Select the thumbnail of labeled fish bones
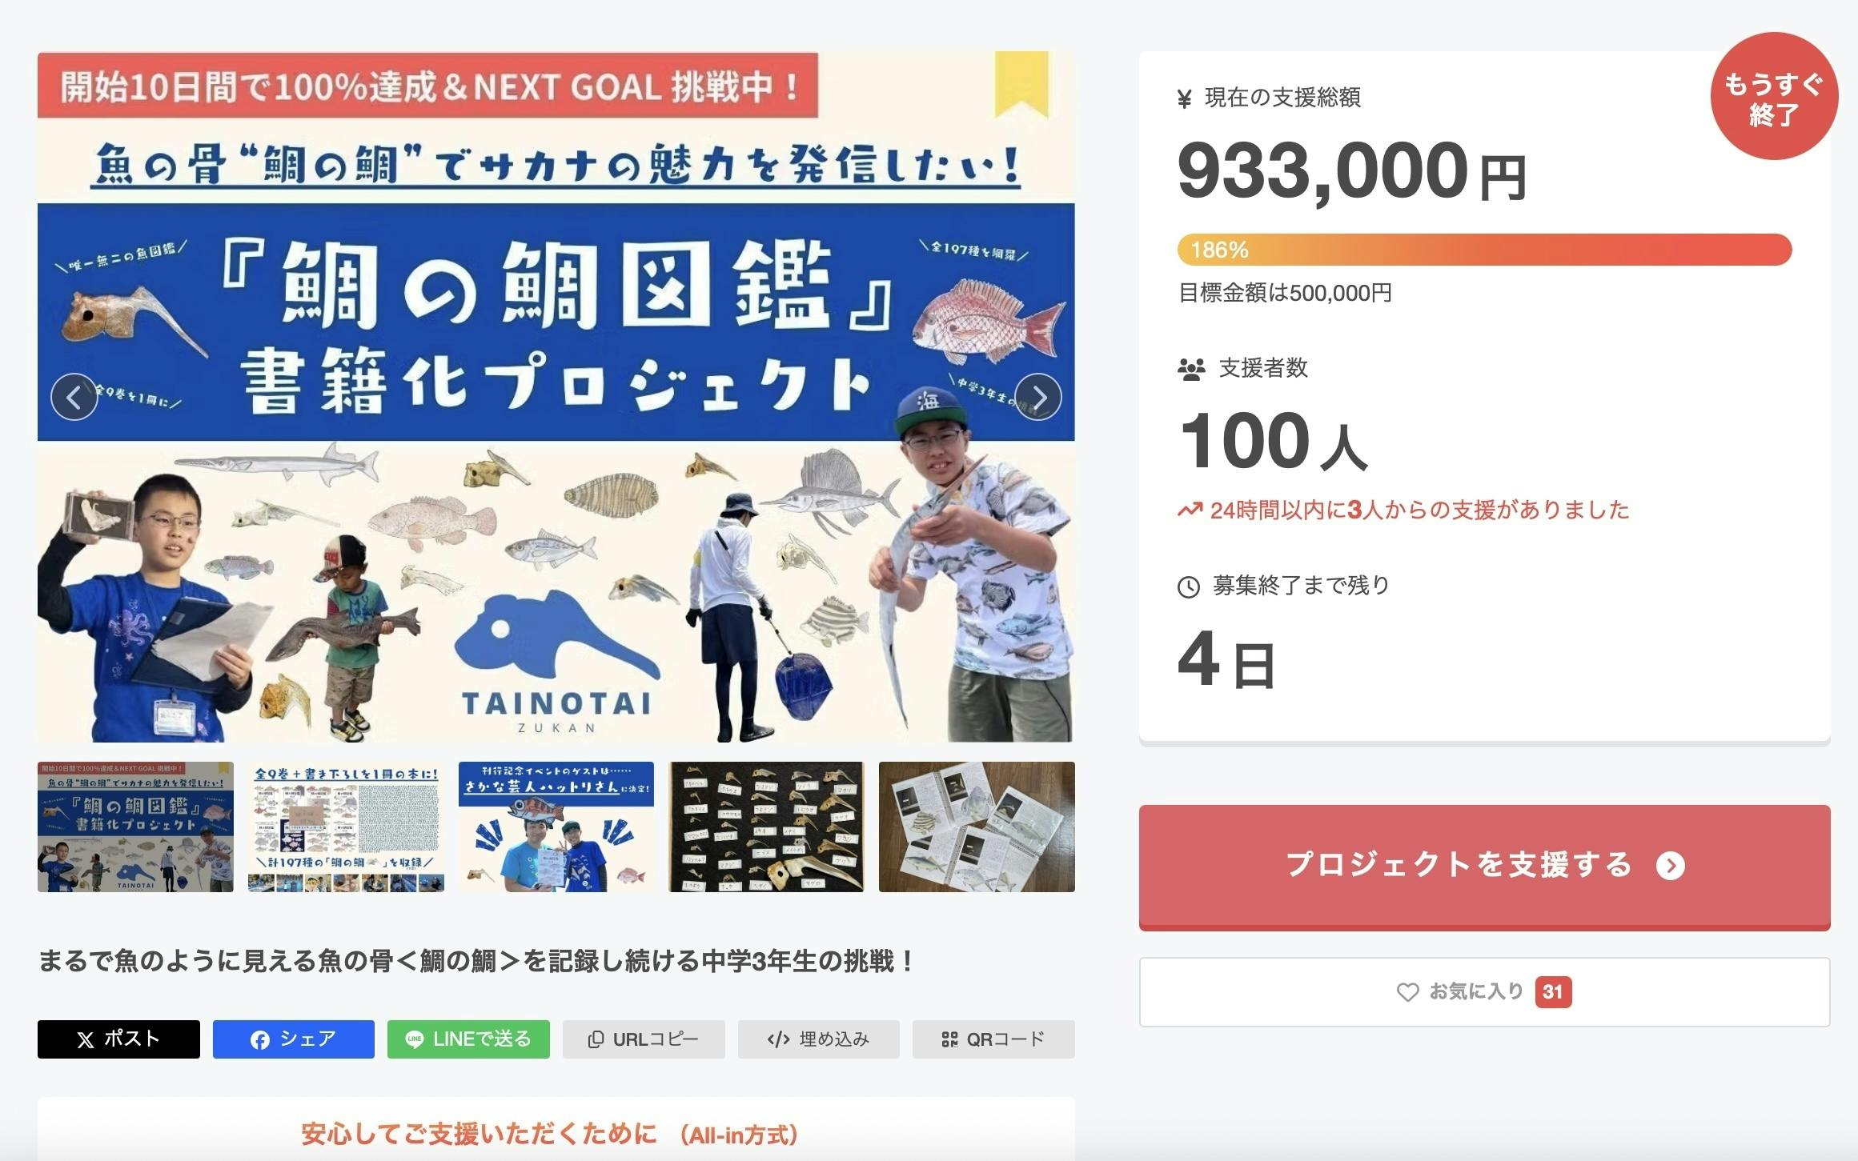 [x=766, y=827]
